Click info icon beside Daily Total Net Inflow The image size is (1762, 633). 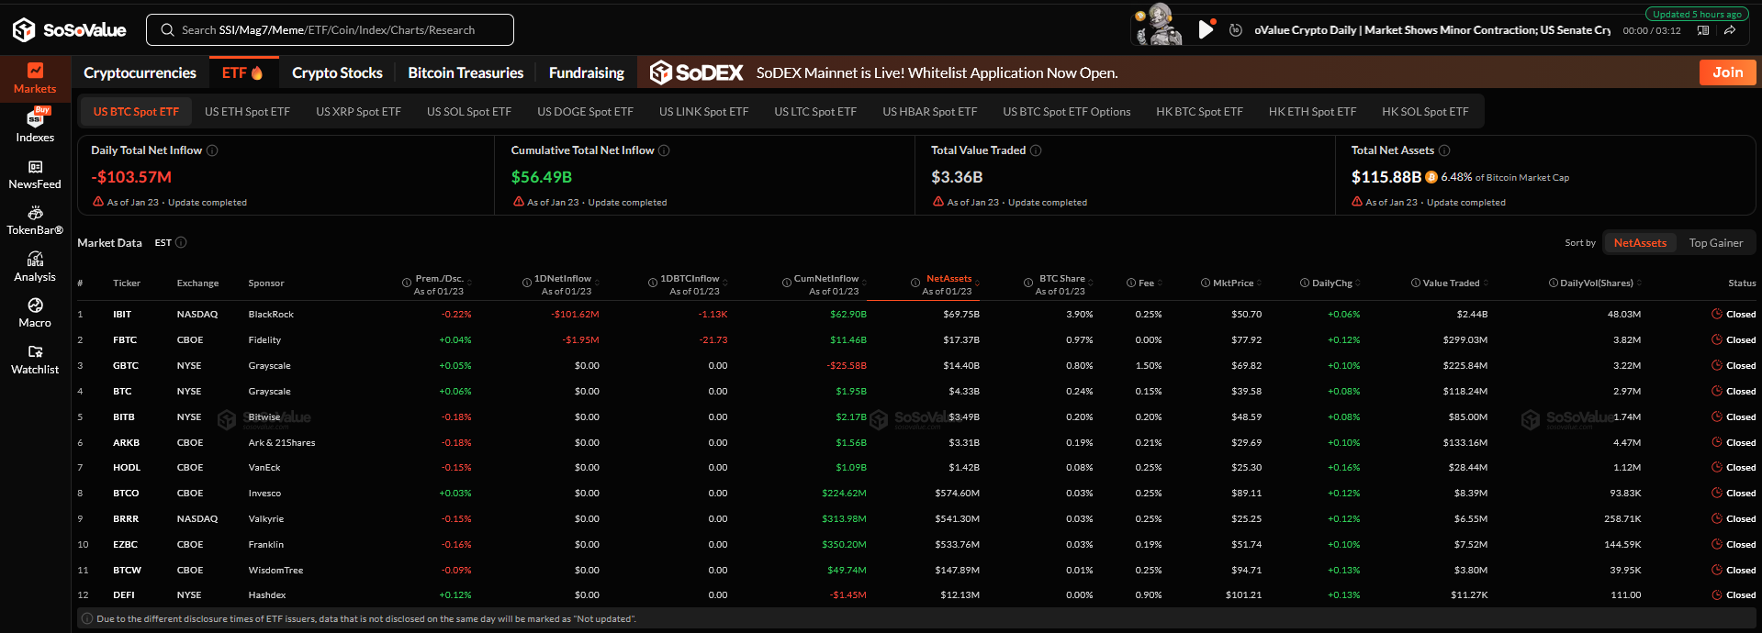212,150
